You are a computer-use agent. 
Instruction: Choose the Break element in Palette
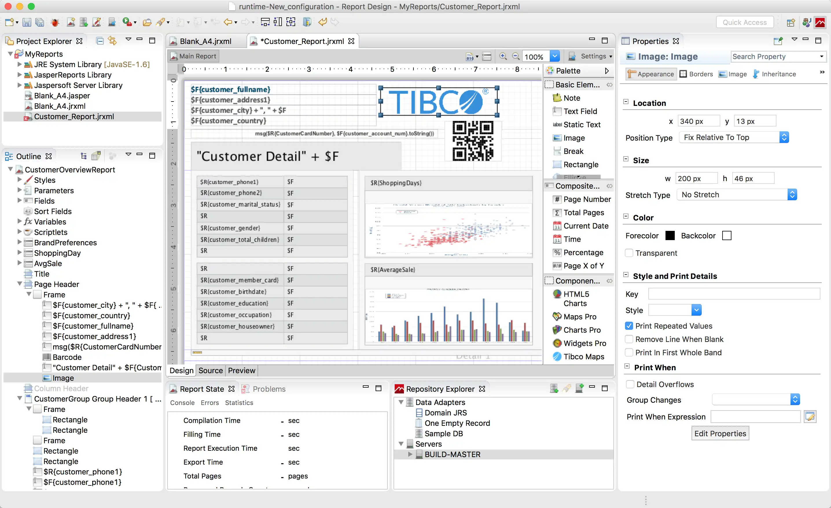(x=573, y=151)
